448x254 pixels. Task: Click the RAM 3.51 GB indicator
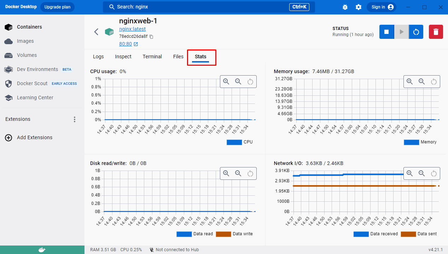(103, 250)
